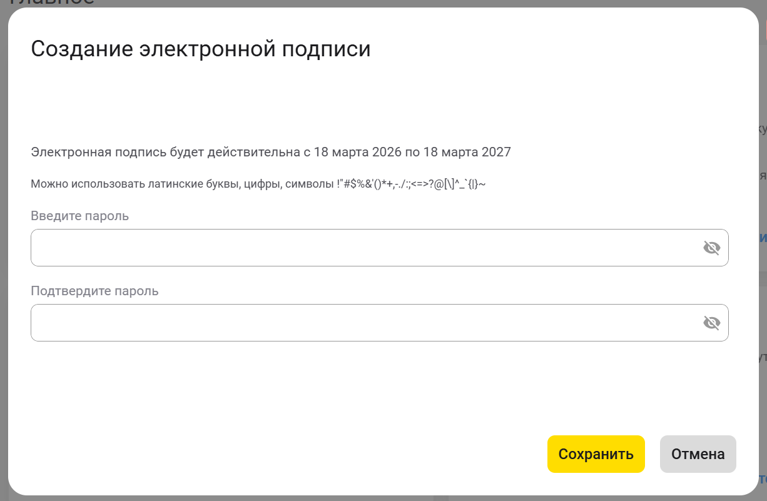767x501 pixels.
Task: Click the yellow "Сохранить" button
Action: [x=596, y=454]
